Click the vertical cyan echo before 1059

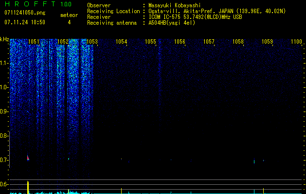coord(254,162)
